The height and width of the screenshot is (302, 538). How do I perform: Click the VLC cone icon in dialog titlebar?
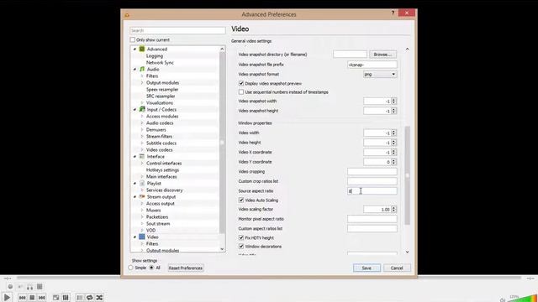127,15
